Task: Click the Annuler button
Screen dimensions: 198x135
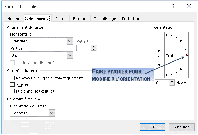Action: pyautogui.click(x=181, y=127)
